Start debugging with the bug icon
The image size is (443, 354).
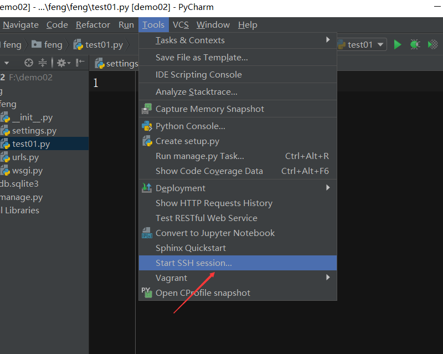pos(415,44)
